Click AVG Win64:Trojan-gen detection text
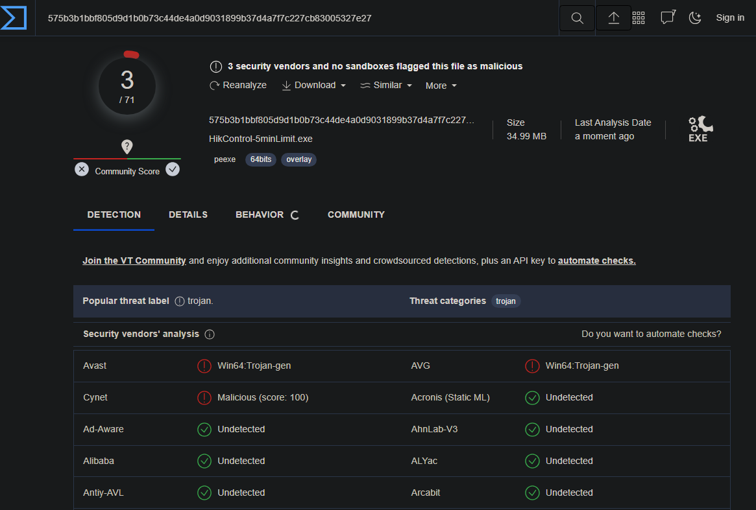This screenshot has height=510, width=756. click(582, 365)
